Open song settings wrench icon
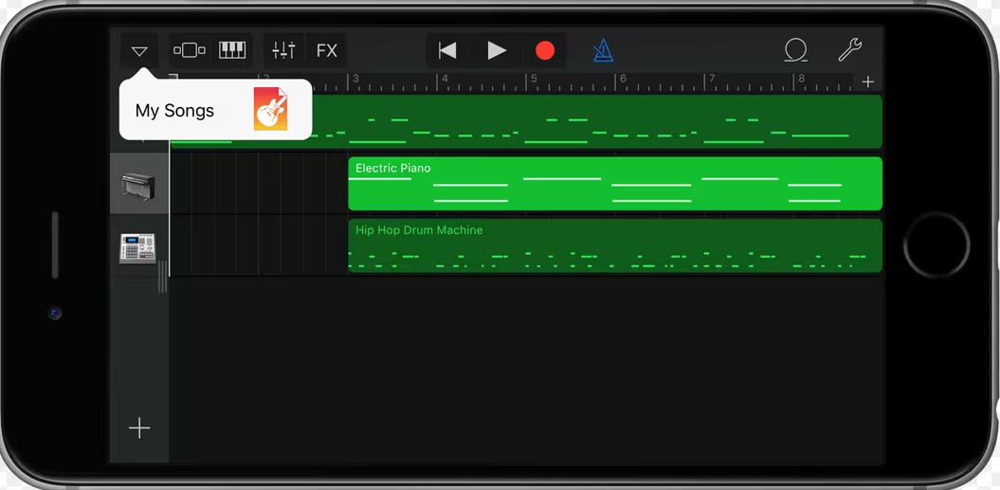 (x=849, y=49)
